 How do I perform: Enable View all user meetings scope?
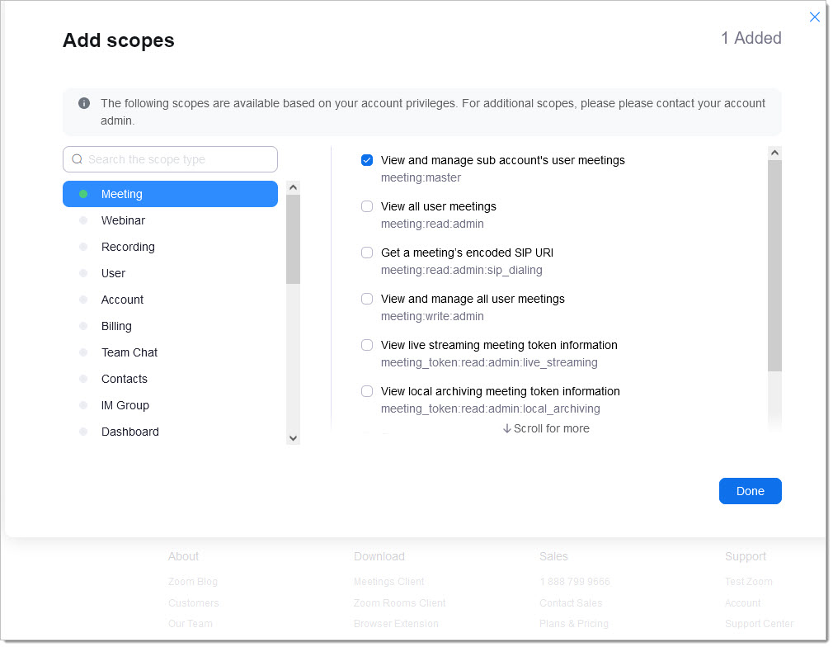click(367, 206)
